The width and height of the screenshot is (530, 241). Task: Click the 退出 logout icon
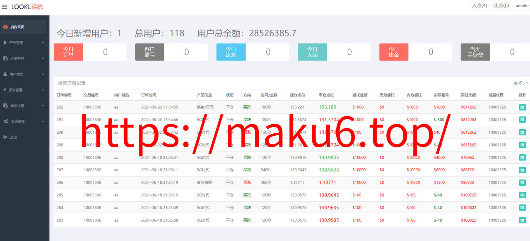coord(5,137)
